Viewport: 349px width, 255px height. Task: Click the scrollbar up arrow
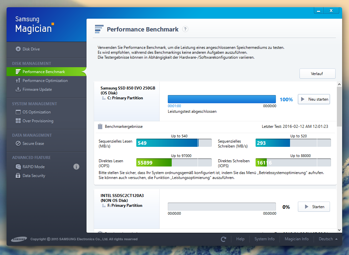[x=339, y=84]
